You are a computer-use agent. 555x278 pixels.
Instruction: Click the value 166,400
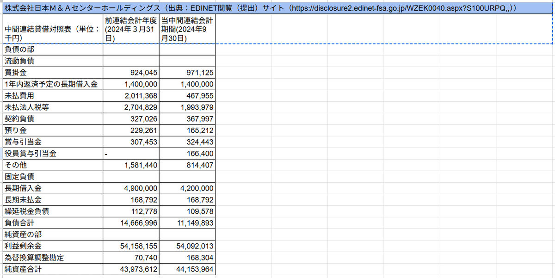187,154
